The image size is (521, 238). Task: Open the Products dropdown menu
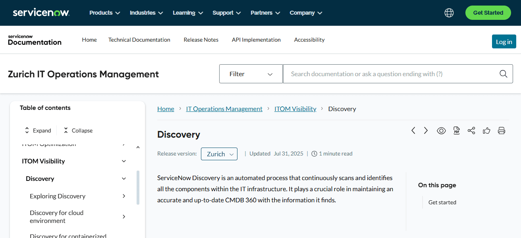click(105, 13)
